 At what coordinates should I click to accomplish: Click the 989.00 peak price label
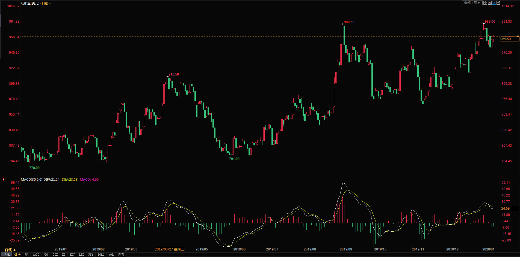pos(490,22)
